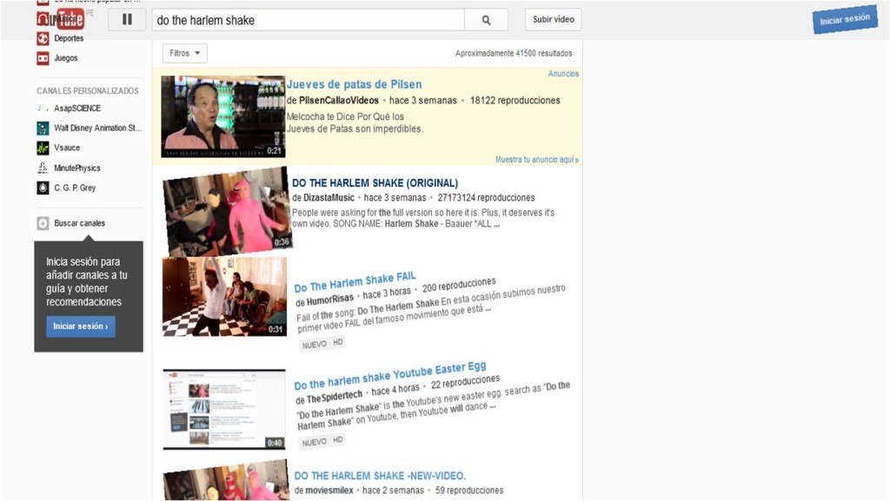Open the moviesmilex channel link

coord(329,491)
